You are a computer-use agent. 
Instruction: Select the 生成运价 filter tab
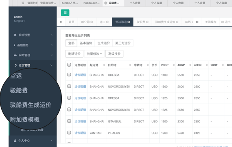pyautogui.click(x=103, y=43)
